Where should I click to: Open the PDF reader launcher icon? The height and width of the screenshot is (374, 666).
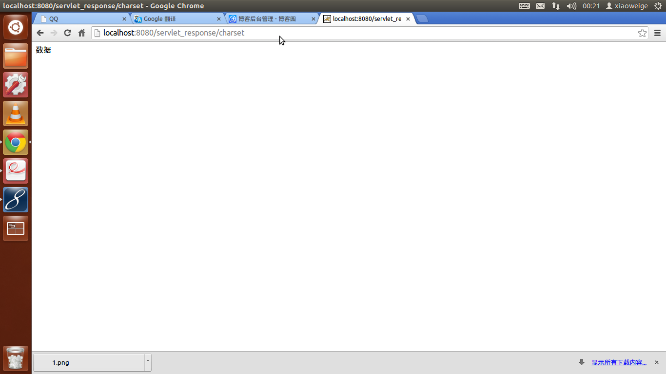pyautogui.click(x=16, y=171)
